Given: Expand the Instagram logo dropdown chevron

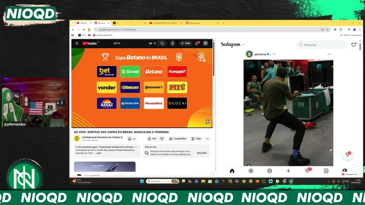Looking at the screenshot, I should pos(243,45).
